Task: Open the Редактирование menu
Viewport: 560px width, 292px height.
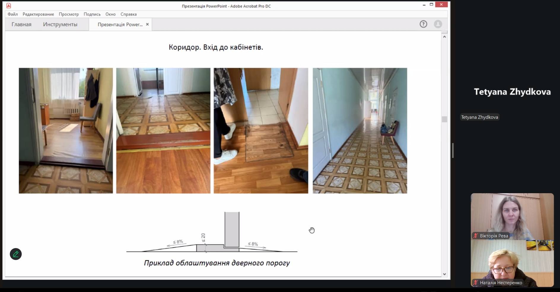Action: tap(38, 14)
